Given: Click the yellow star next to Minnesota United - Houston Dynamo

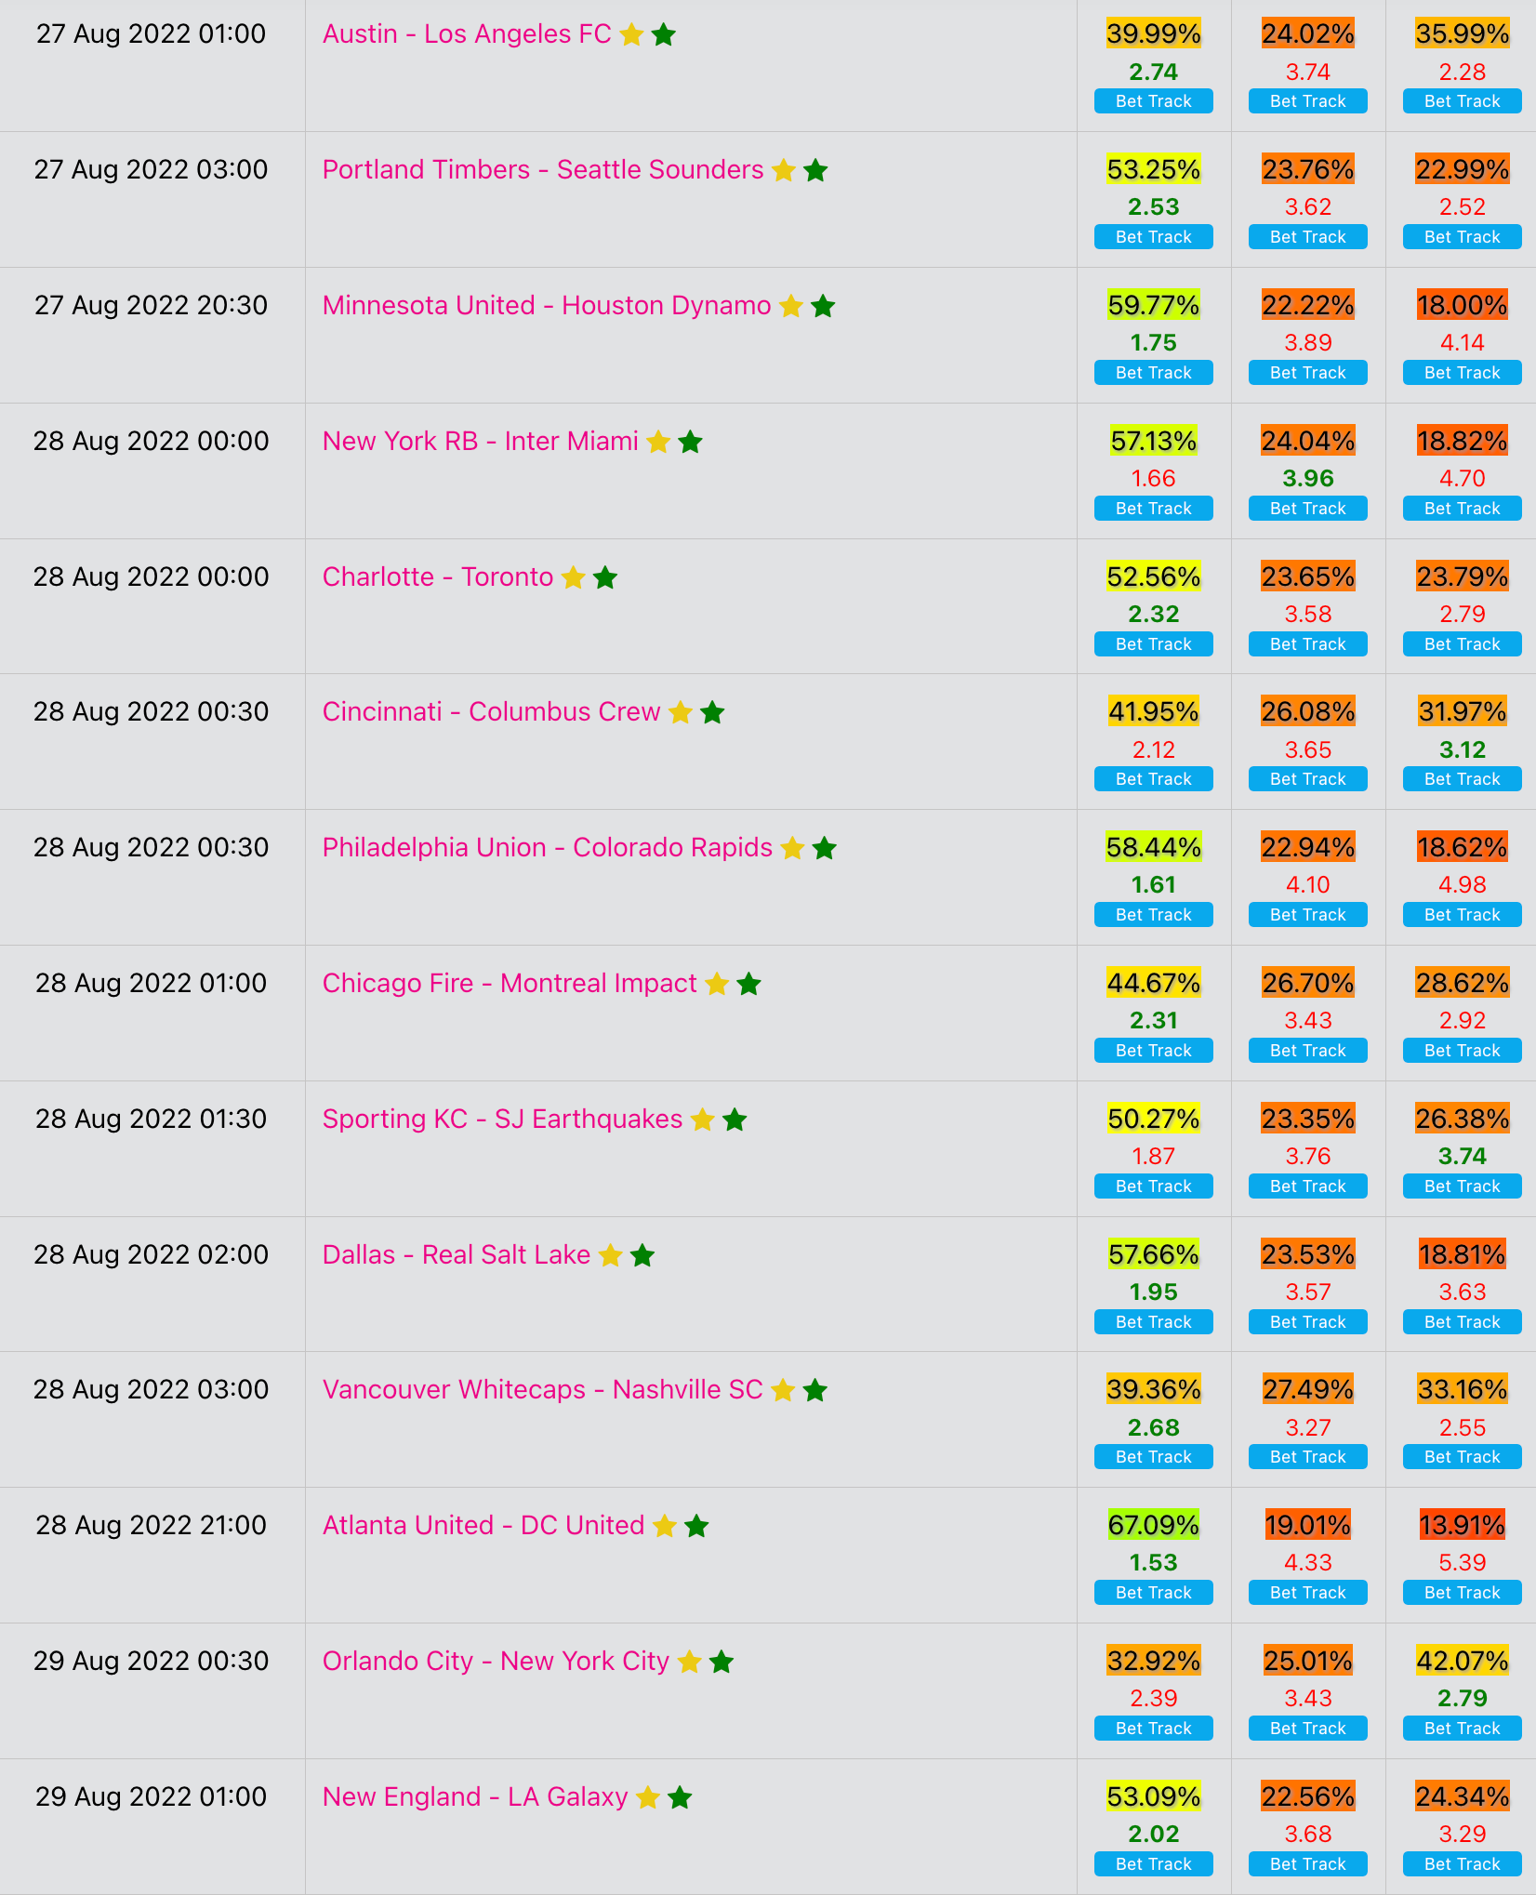Looking at the screenshot, I should [791, 306].
